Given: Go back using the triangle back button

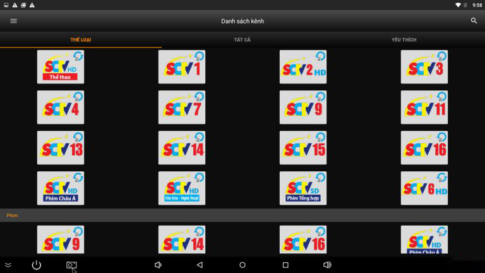Looking at the screenshot, I should click(x=200, y=265).
